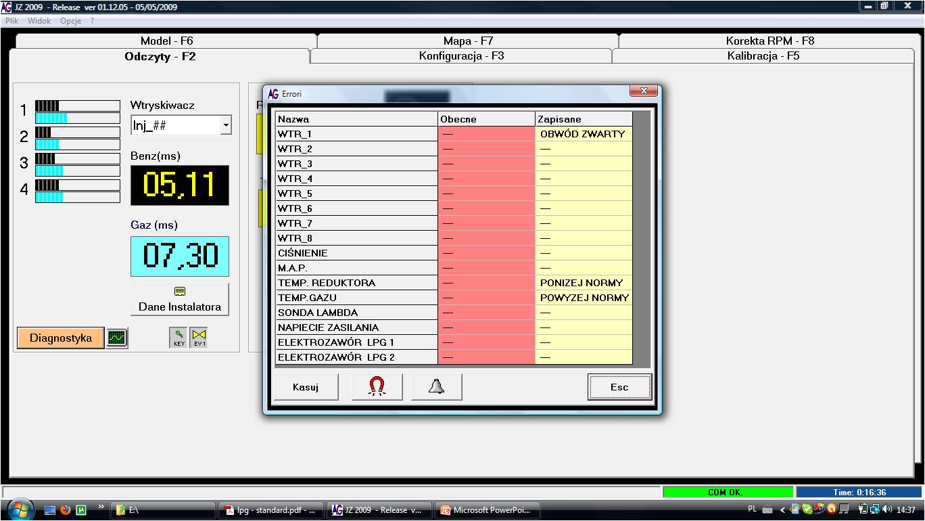This screenshot has width=925, height=521.
Task: Close the Errori dialog with the X
Action: (x=643, y=91)
